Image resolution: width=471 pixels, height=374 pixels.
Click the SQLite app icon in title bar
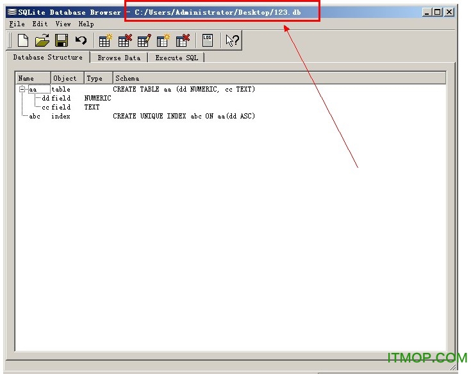[x=12, y=12]
